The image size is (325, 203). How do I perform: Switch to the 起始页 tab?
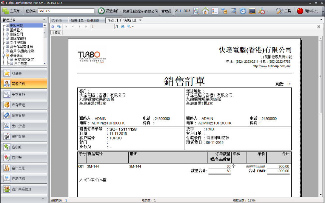[59, 20]
